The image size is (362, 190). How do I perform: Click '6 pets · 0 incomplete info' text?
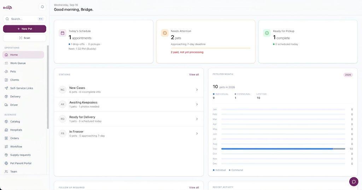coord(85,92)
